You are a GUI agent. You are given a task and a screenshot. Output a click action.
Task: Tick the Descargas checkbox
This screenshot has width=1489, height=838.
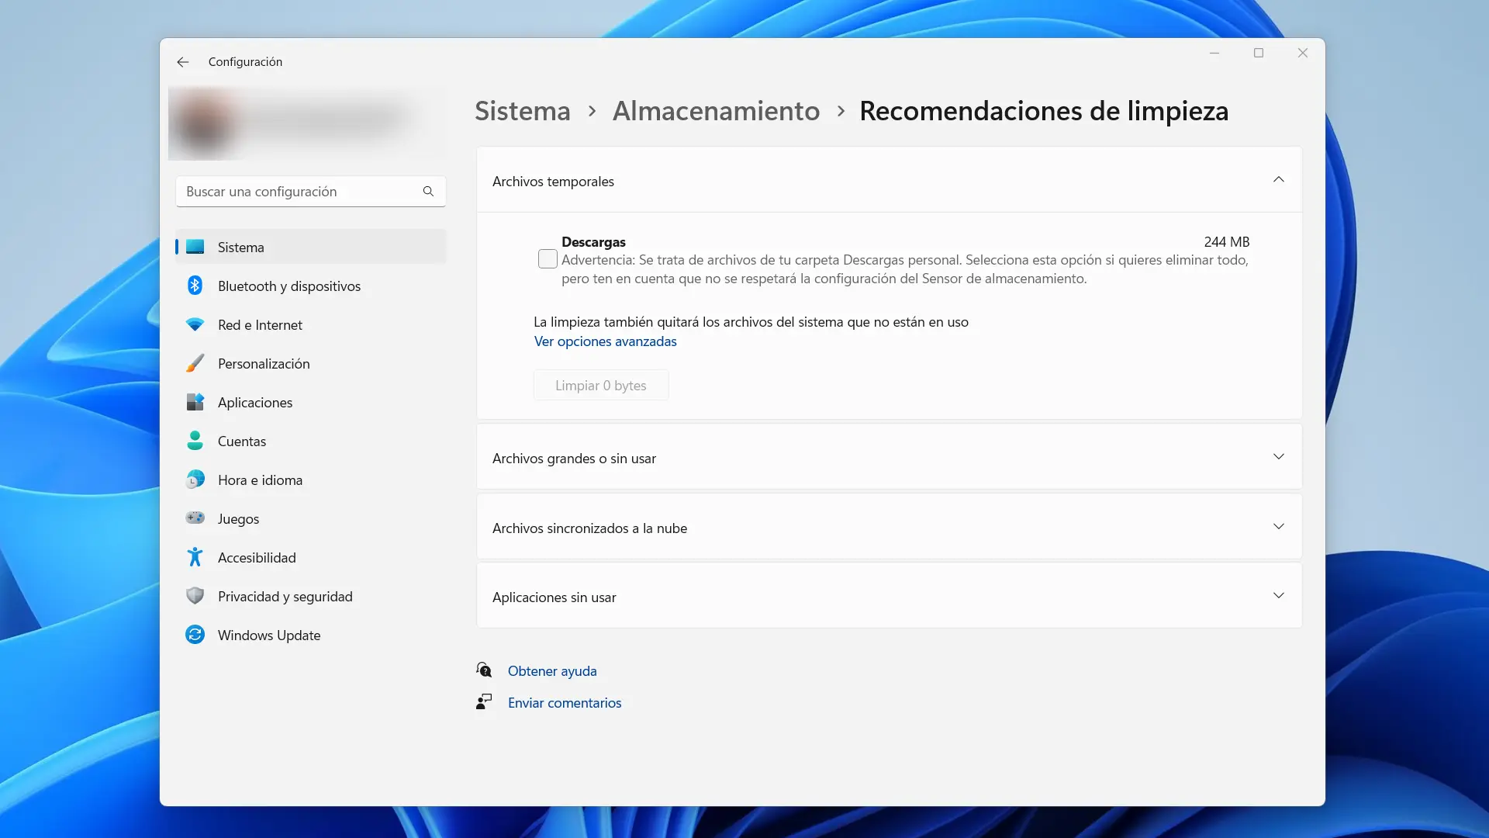[x=548, y=259]
